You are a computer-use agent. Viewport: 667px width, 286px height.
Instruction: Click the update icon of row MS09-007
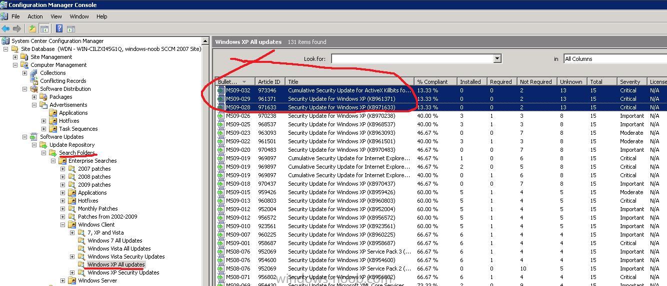(221, 235)
